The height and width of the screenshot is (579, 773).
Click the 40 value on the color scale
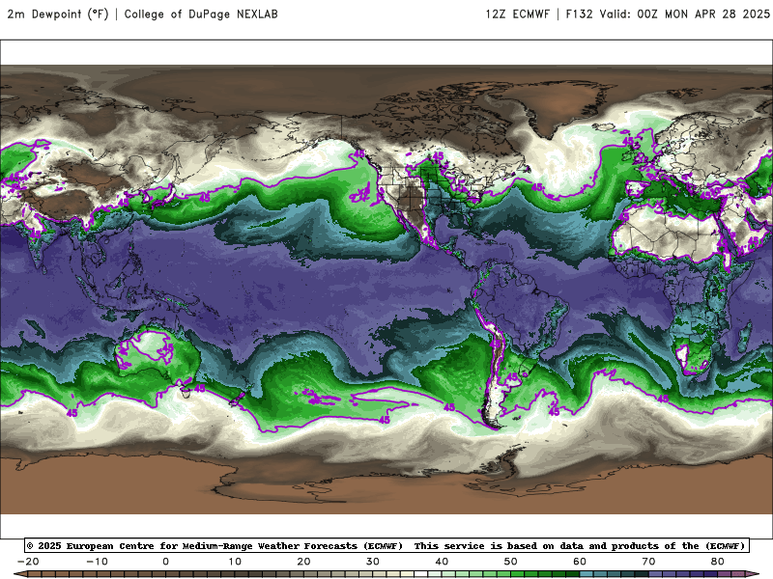coord(442,562)
